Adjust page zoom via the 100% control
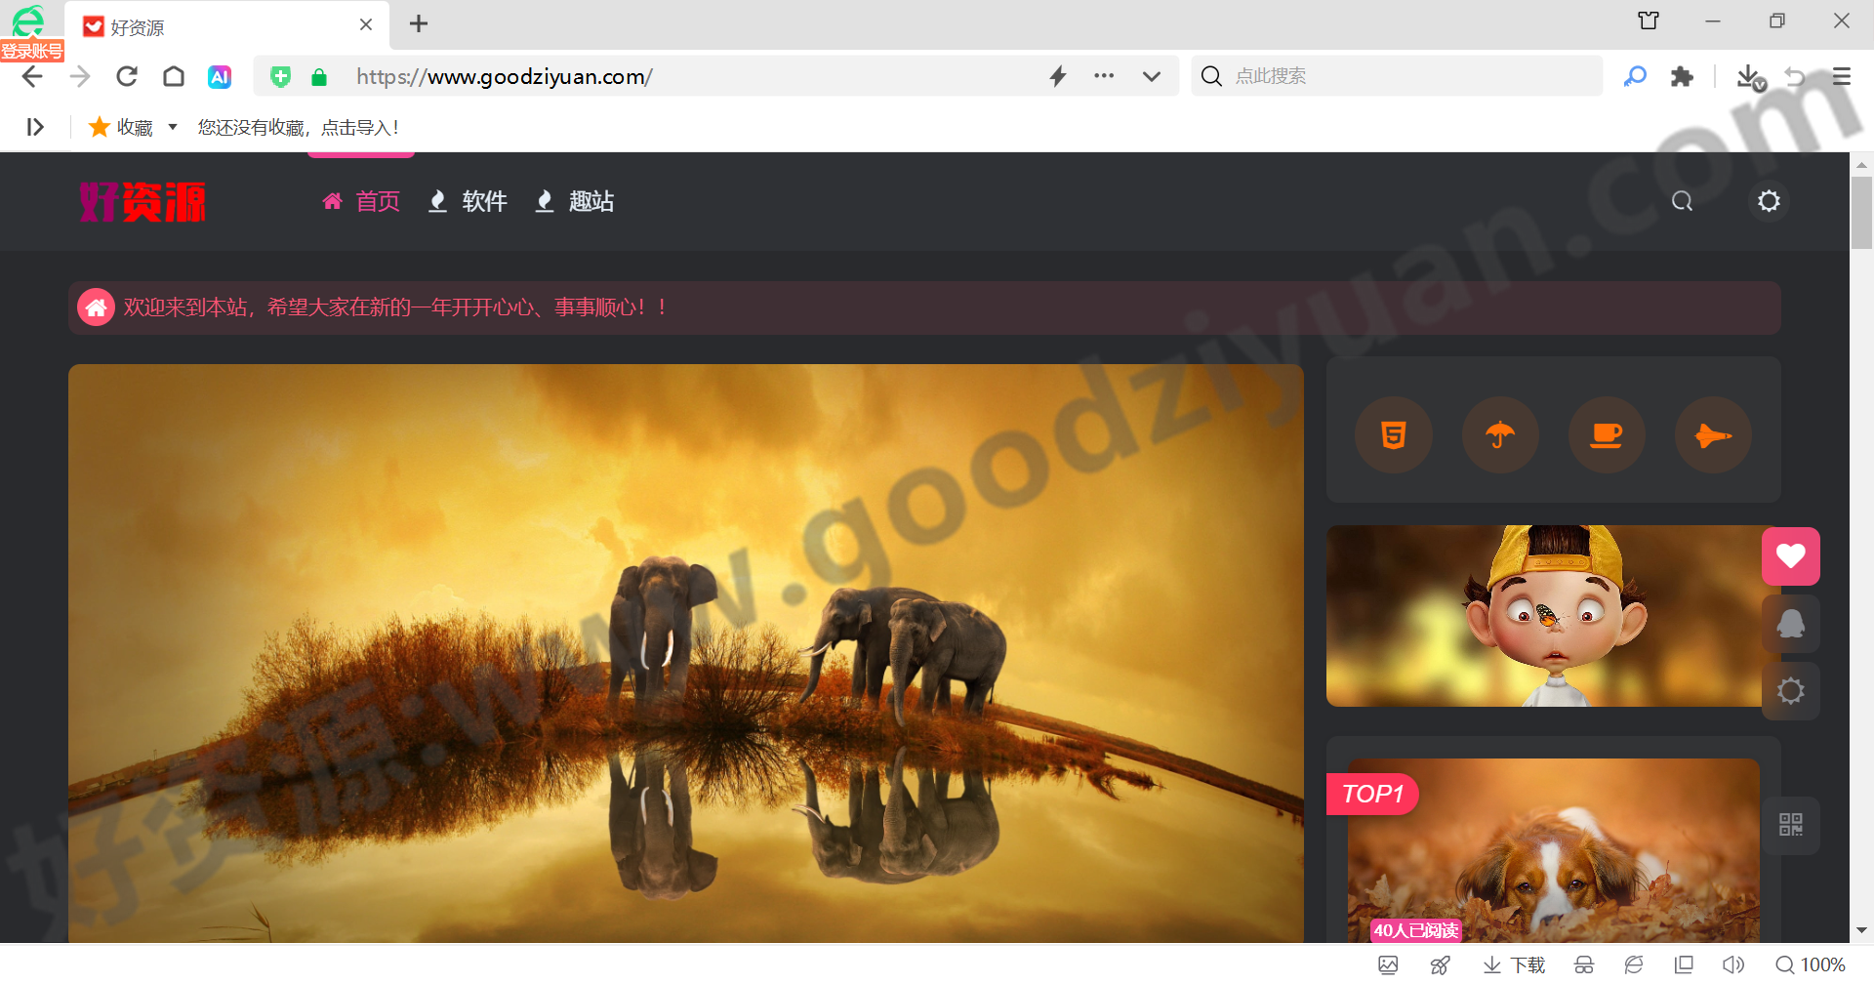 (1813, 964)
